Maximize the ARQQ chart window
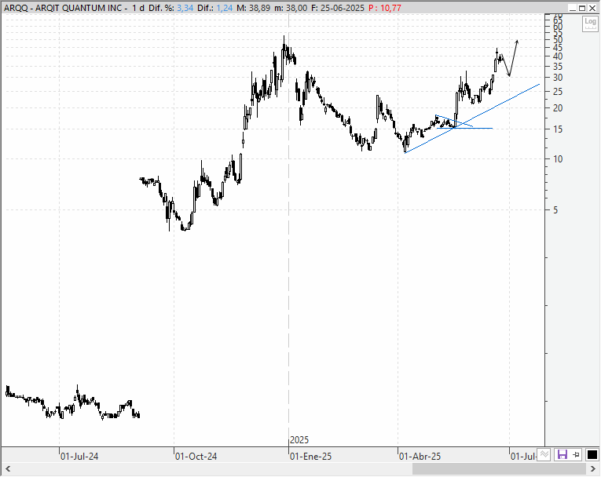Screen dimensions: 601x477 click(582, 8)
